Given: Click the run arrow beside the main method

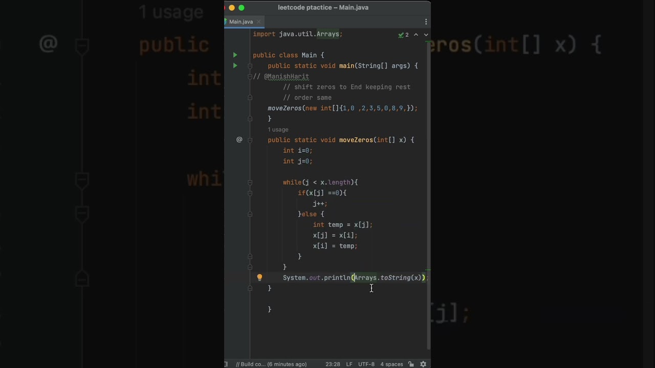Looking at the screenshot, I should pyautogui.click(x=235, y=65).
